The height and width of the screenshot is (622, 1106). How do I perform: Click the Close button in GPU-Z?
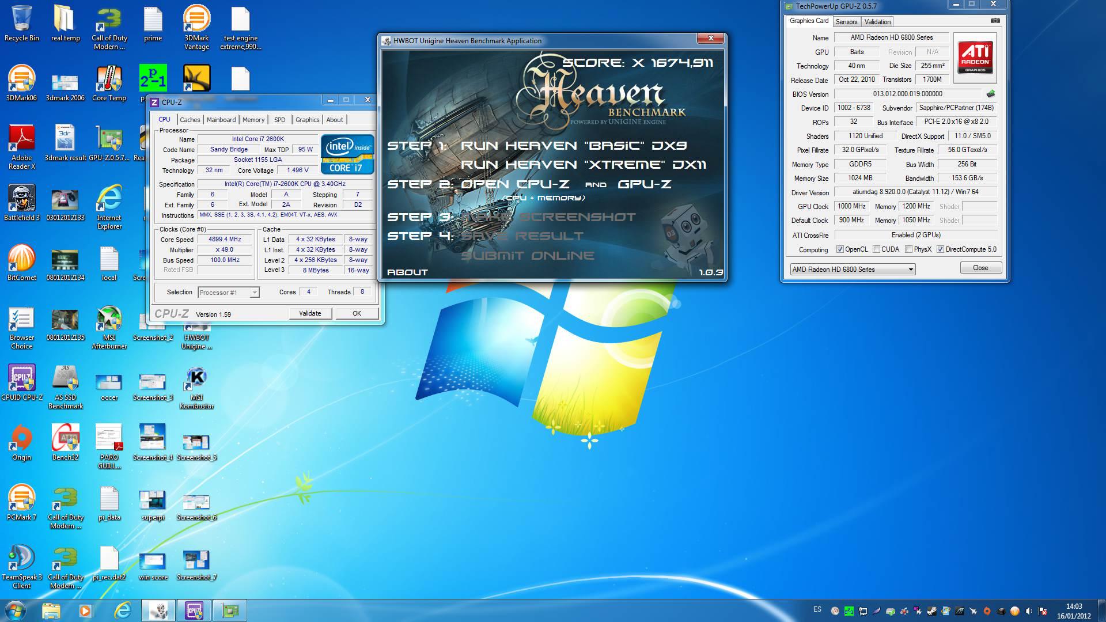click(x=980, y=268)
